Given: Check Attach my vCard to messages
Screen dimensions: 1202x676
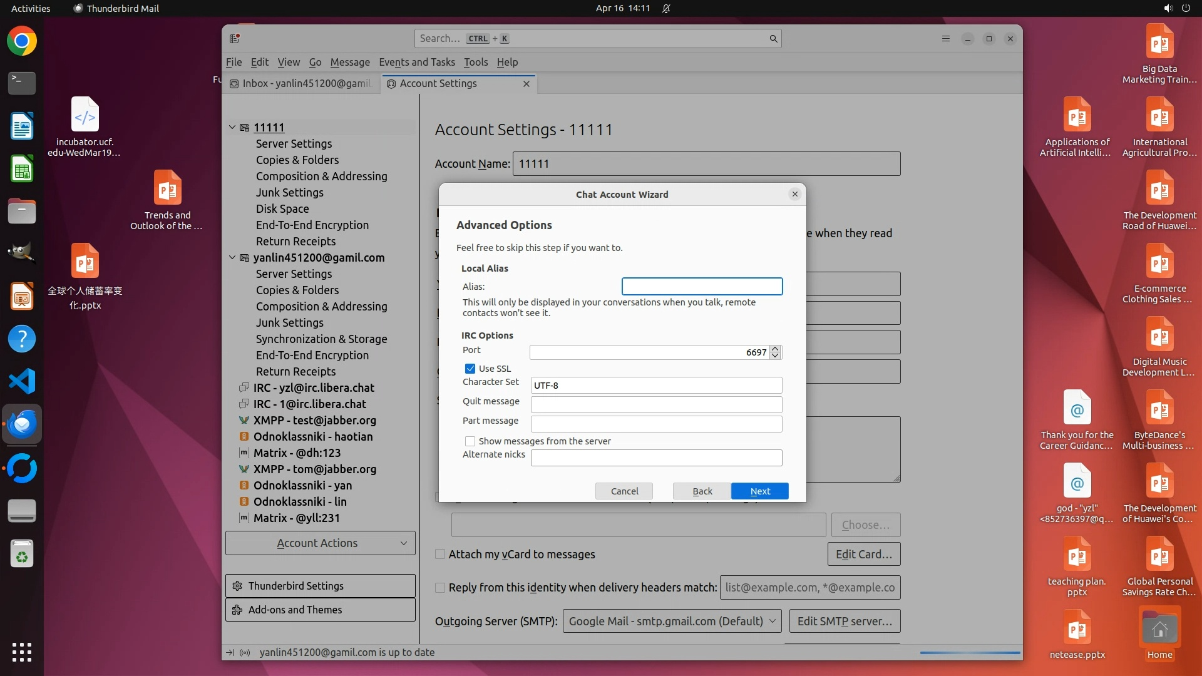Looking at the screenshot, I should click(440, 555).
